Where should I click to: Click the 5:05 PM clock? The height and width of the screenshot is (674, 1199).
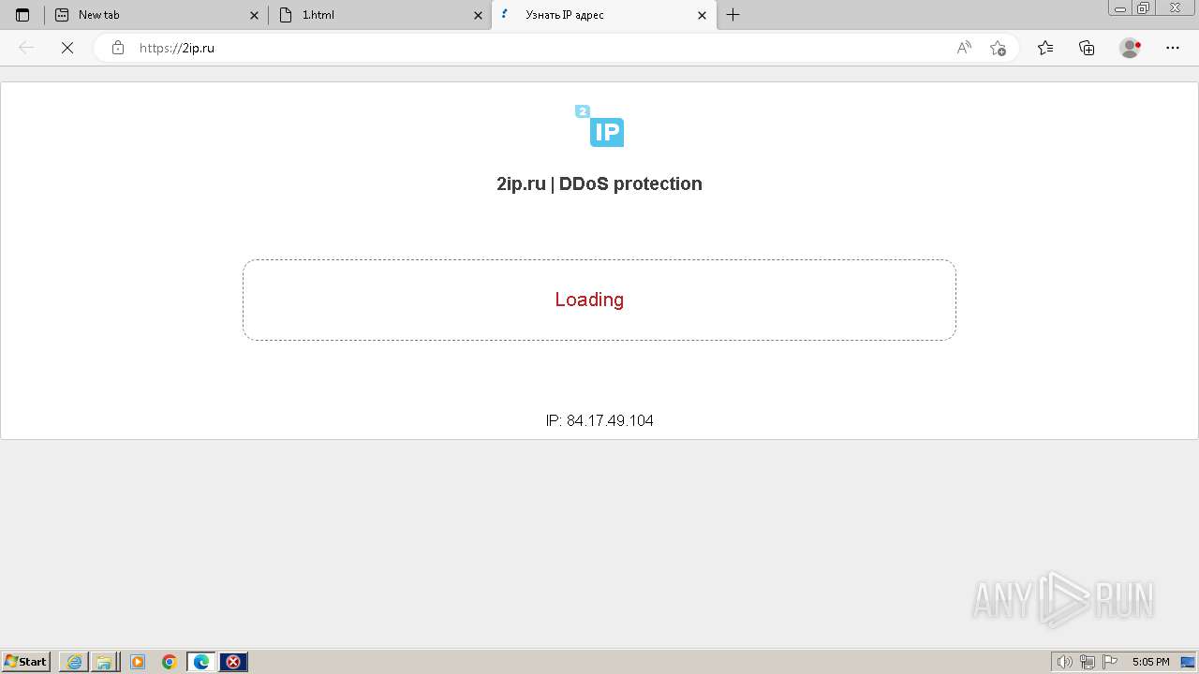[1150, 662]
